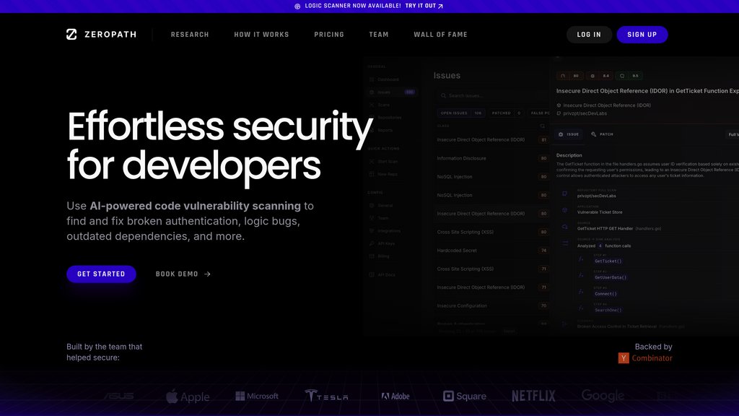
Task: Click the Apple logo in the company strip
Action: click(188, 396)
